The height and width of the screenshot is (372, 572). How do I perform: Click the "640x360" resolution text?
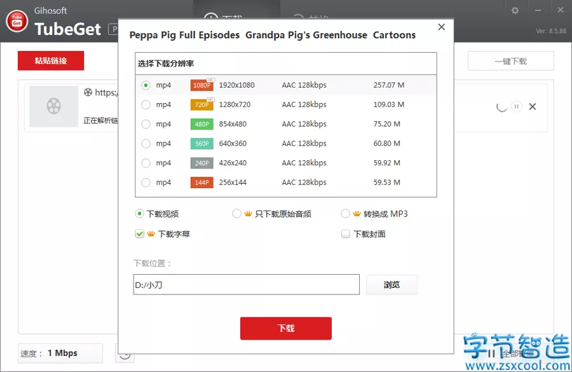point(233,144)
